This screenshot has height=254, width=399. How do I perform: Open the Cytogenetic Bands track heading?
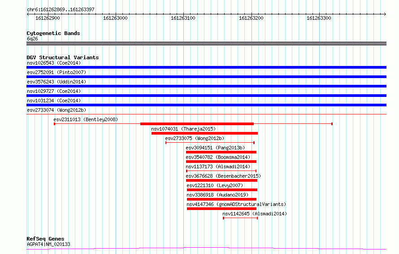pos(53,33)
